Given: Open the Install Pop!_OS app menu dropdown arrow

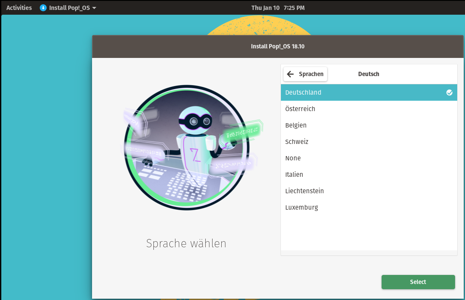Looking at the screenshot, I should (94, 8).
